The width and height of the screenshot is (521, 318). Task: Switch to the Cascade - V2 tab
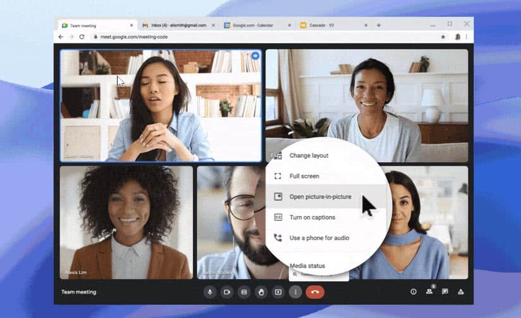[334, 25]
